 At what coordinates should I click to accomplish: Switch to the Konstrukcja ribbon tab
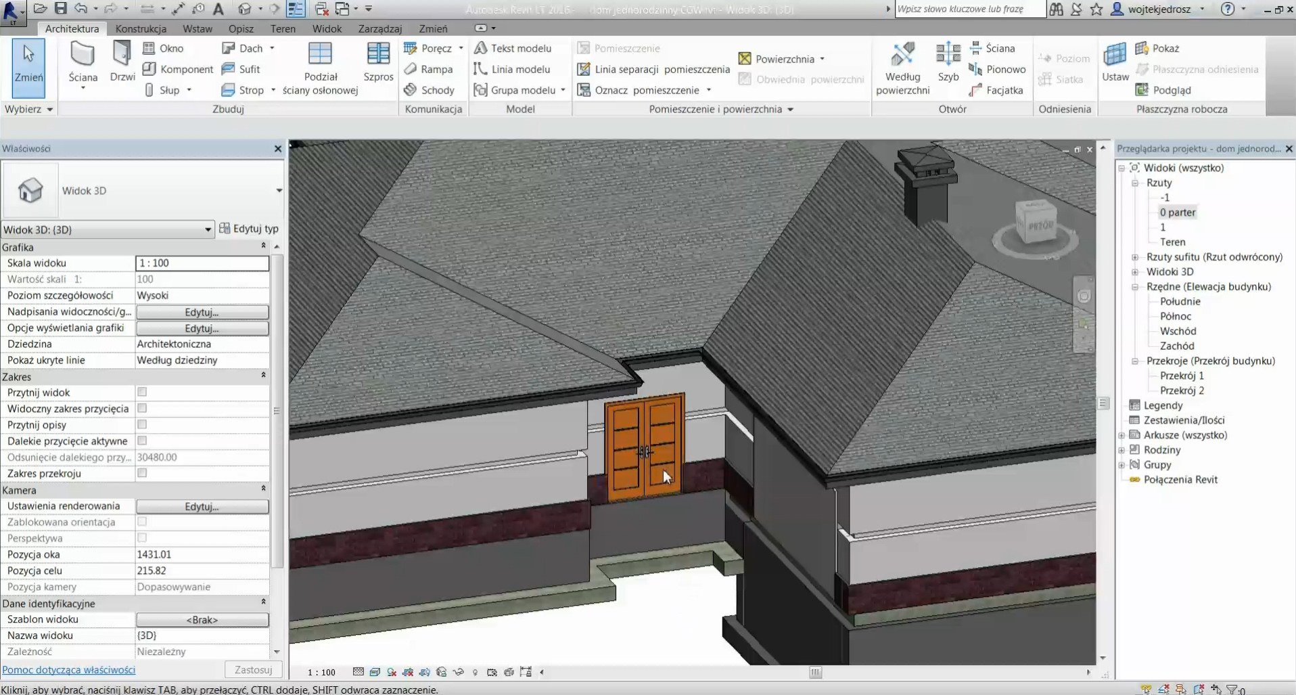pos(141,28)
